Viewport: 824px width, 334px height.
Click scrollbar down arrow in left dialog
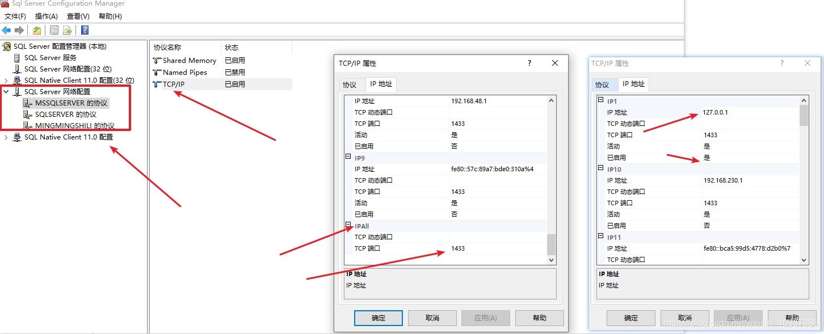[x=551, y=260]
